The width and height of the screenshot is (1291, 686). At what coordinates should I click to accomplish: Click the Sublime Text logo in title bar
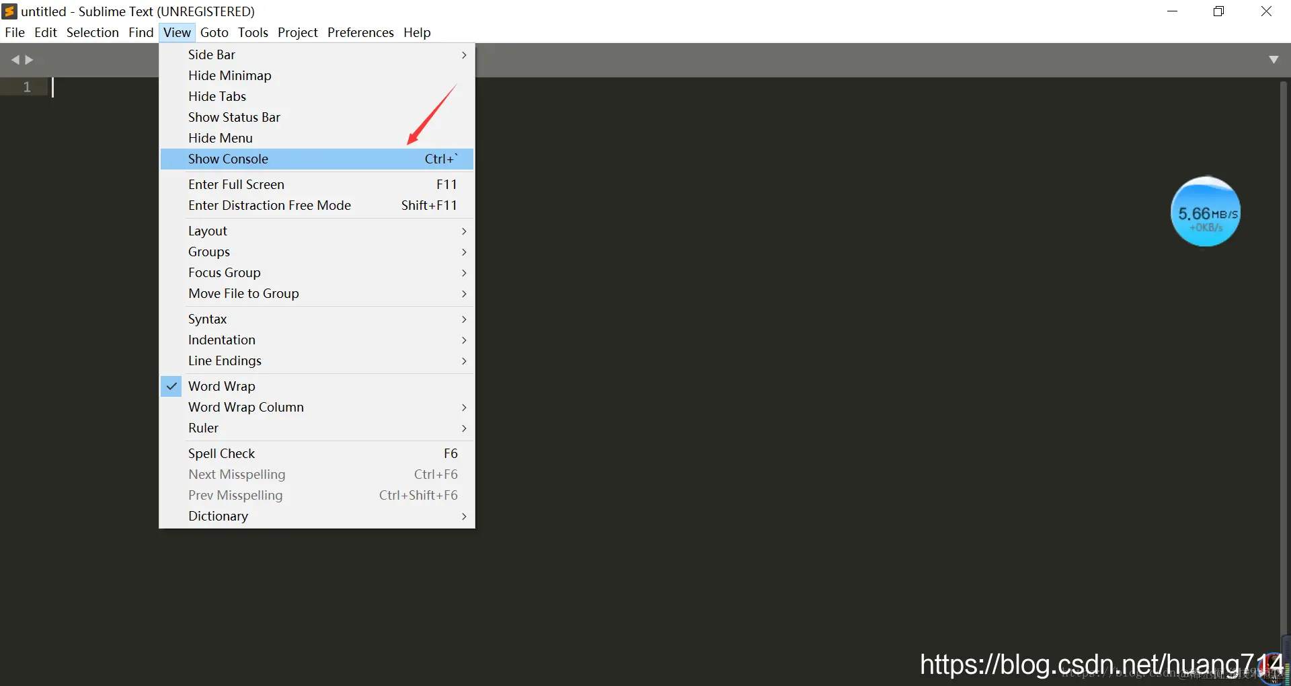point(9,11)
